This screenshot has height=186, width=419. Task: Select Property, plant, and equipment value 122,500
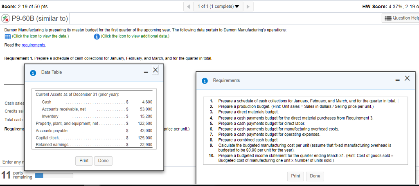[x=145, y=123]
